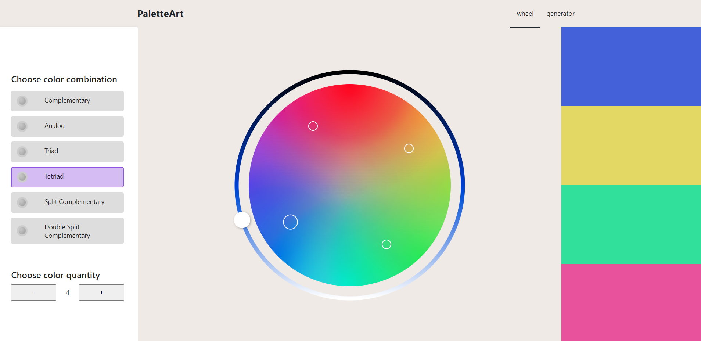Click the top red-area selector circle
Viewport: 701px width, 341px height.
313,126
